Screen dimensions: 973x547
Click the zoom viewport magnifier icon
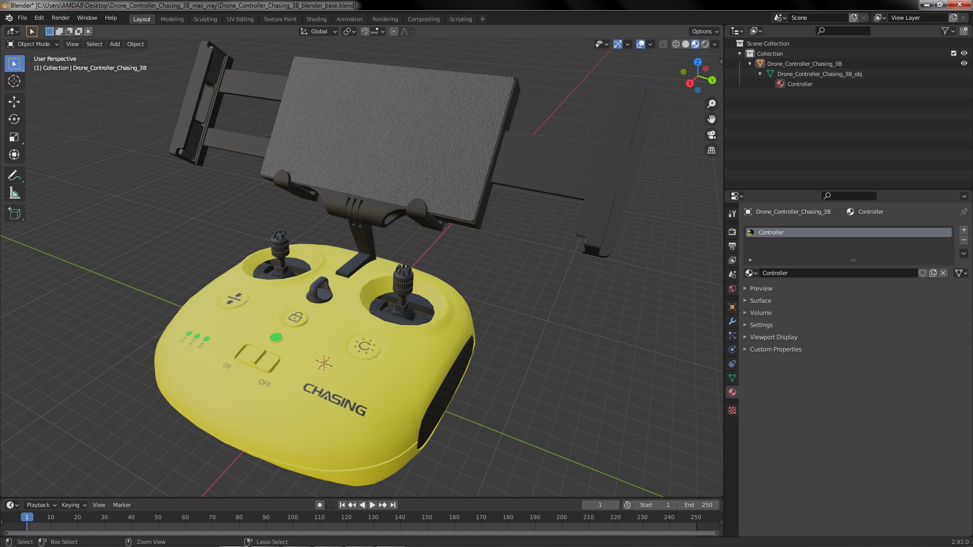pyautogui.click(x=712, y=104)
